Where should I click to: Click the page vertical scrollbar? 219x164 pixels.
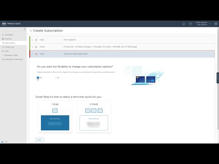click(218, 79)
